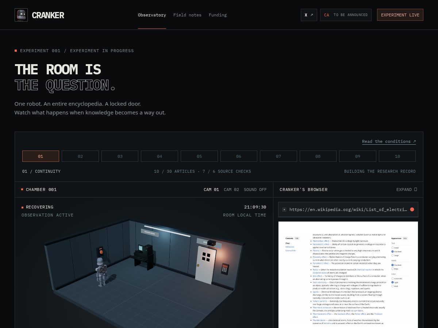
Task: Click the CRANKER brand name
Action: point(48,15)
